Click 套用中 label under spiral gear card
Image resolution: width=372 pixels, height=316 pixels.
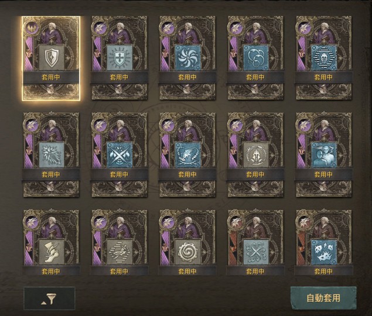pos(187,272)
